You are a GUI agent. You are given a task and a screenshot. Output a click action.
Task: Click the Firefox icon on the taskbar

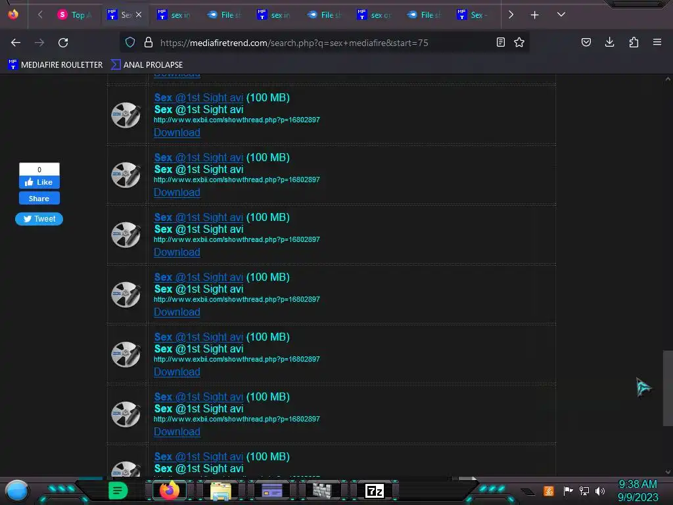tap(169, 491)
